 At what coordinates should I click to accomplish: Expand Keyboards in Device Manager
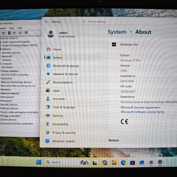click(x=6, y=78)
